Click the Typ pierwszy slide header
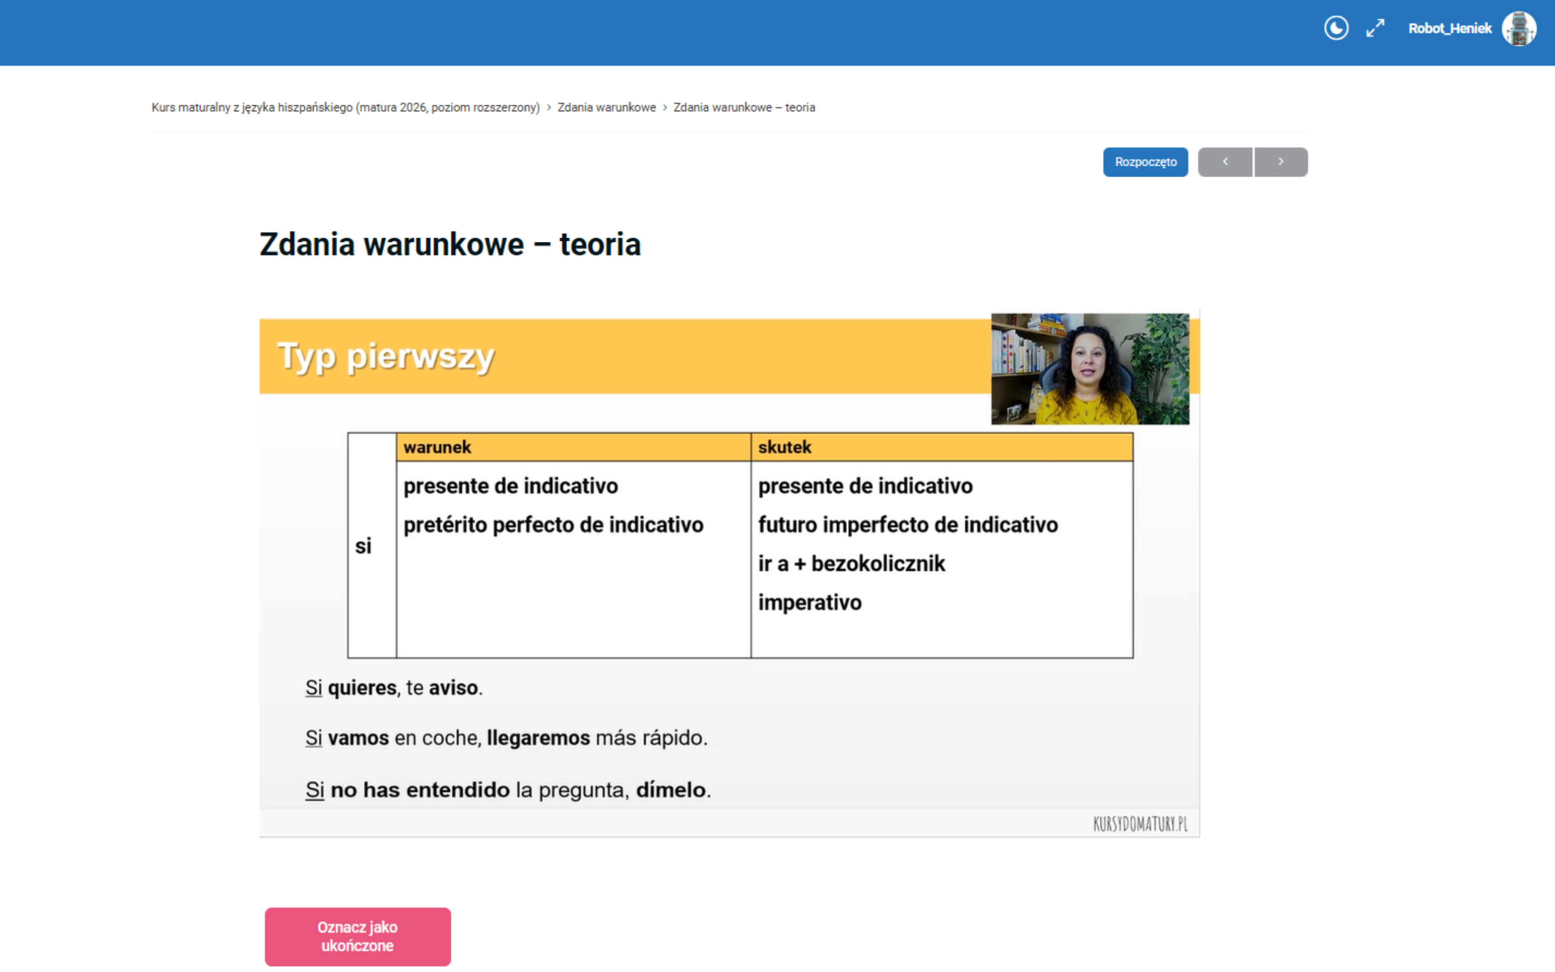 (x=386, y=356)
